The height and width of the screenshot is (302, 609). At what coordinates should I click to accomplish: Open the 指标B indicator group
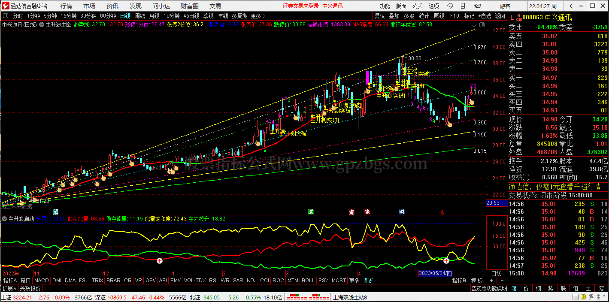pos(459,281)
